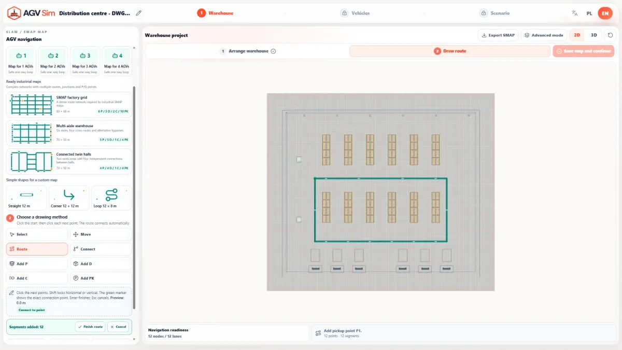Screen dimensions: 622x350
Task: Open the Warehouse step tab
Action: 215,13
